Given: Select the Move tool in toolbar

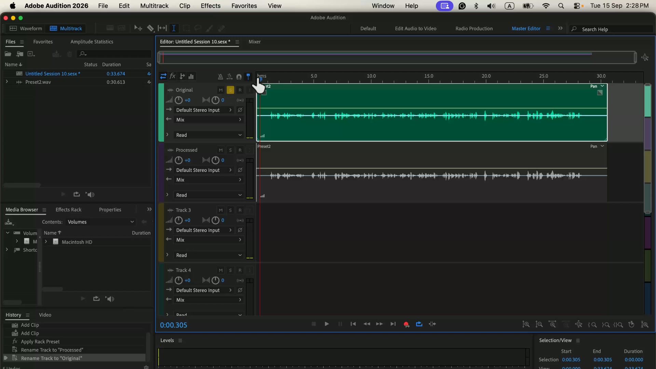Looking at the screenshot, I should 138,28.
